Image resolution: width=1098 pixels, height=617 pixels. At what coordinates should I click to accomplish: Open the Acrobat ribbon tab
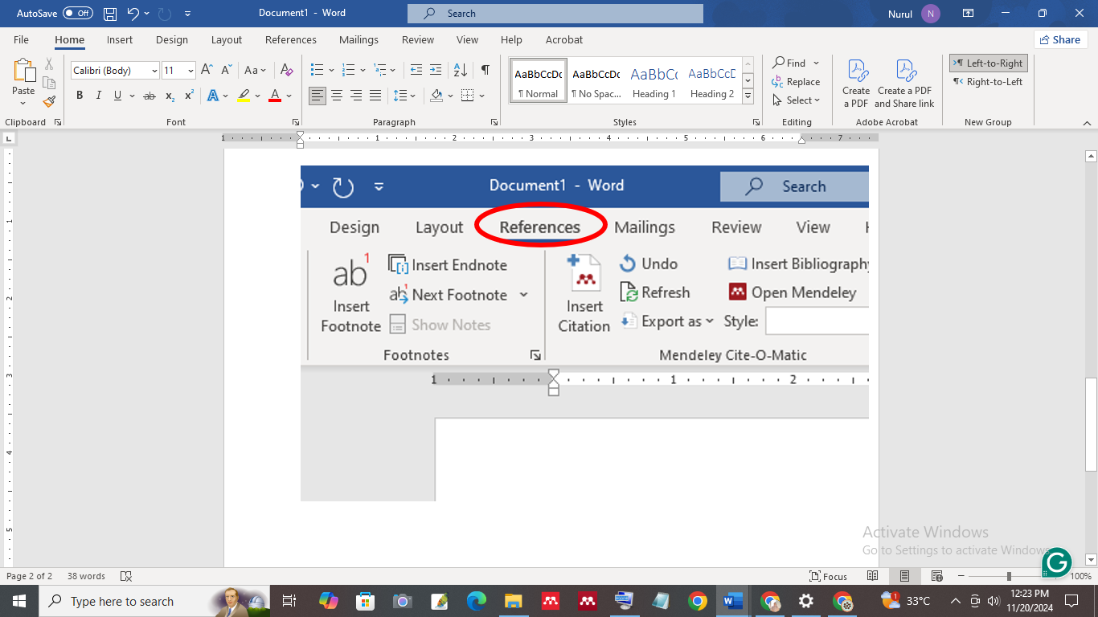click(564, 39)
